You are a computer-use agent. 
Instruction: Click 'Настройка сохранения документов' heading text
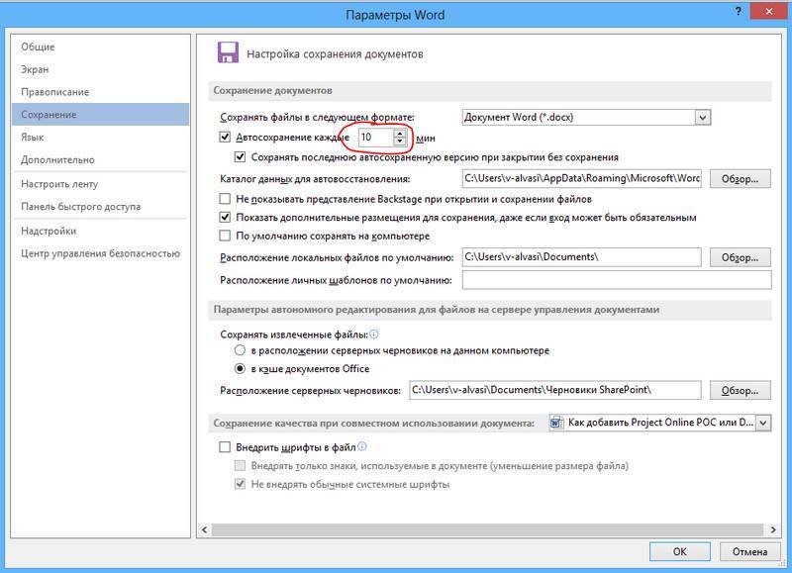[335, 54]
